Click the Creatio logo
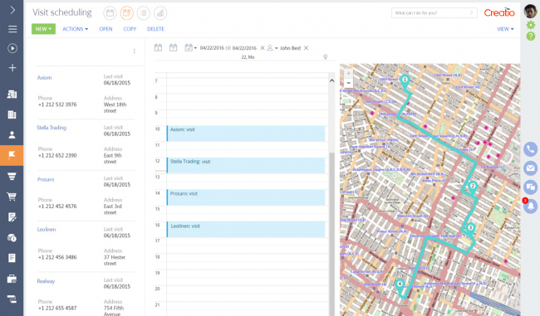 point(499,12)
